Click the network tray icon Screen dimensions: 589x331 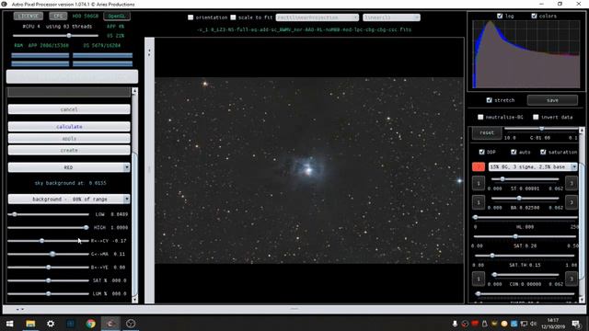coord(524,324)
